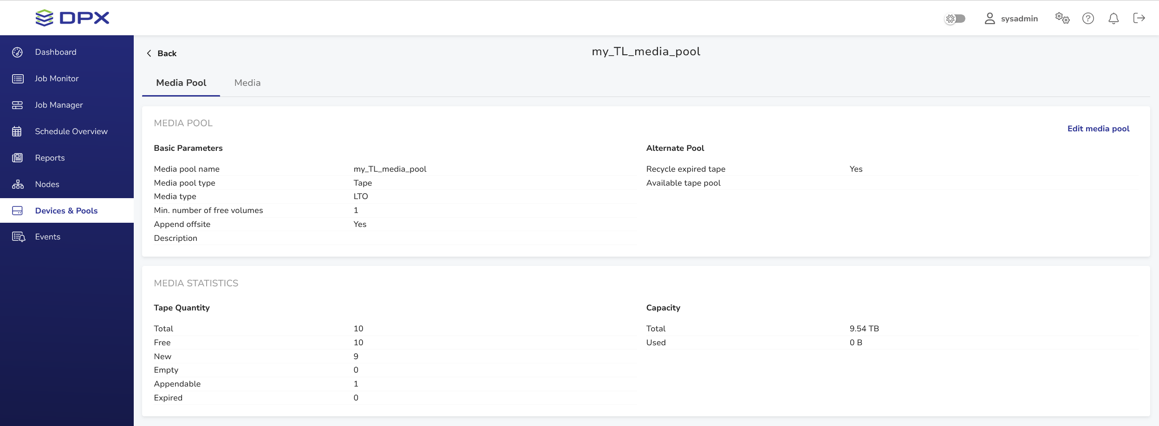Click the DPX logo
Screen dimensions: 1159x426
pos(72,18)
